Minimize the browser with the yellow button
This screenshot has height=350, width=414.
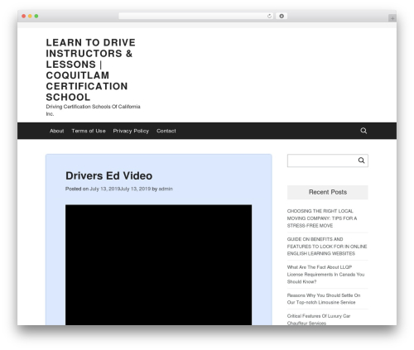(x=30, y=17)
